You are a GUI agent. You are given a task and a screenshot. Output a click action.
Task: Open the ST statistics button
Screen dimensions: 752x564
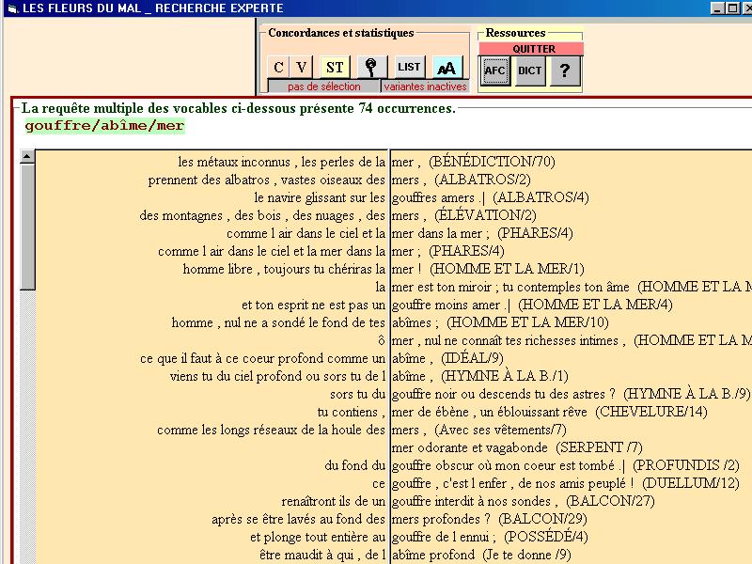(335, 67)
